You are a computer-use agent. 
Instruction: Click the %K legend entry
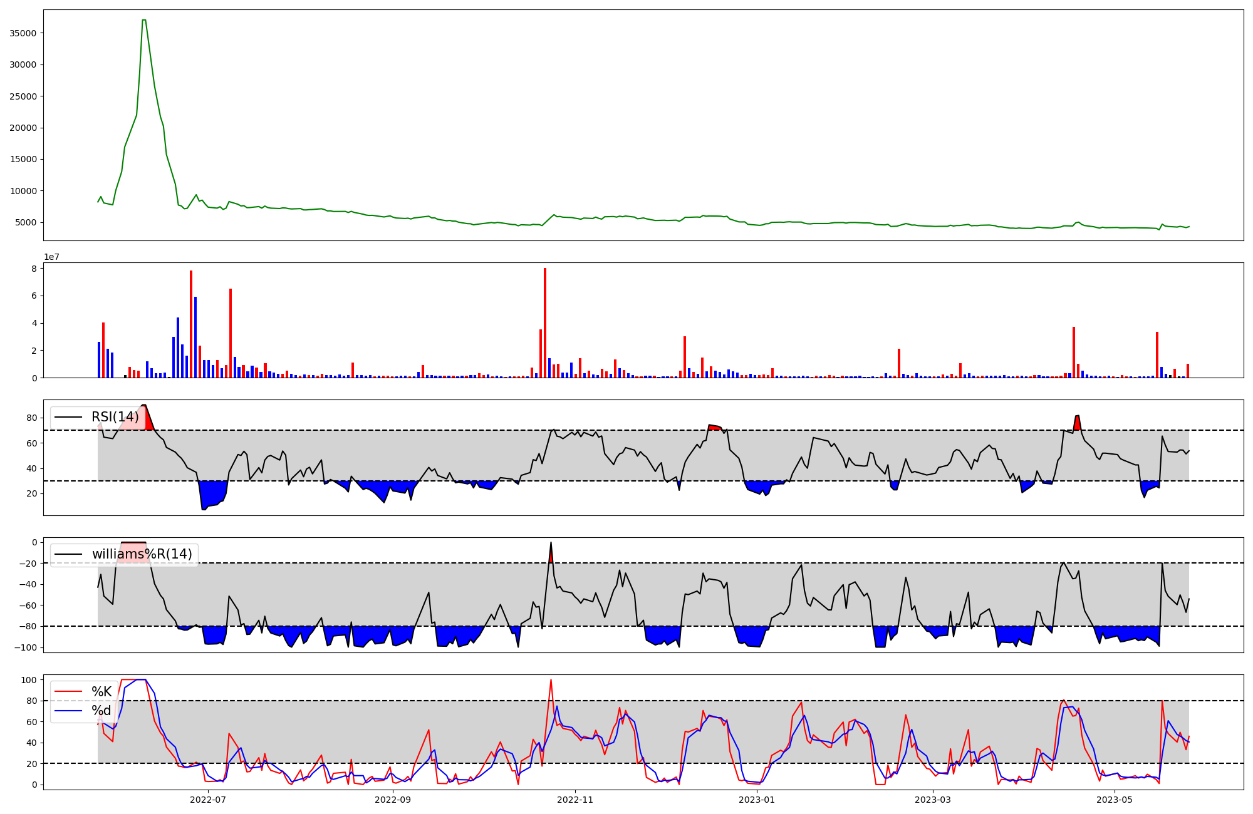coord(101,692)
